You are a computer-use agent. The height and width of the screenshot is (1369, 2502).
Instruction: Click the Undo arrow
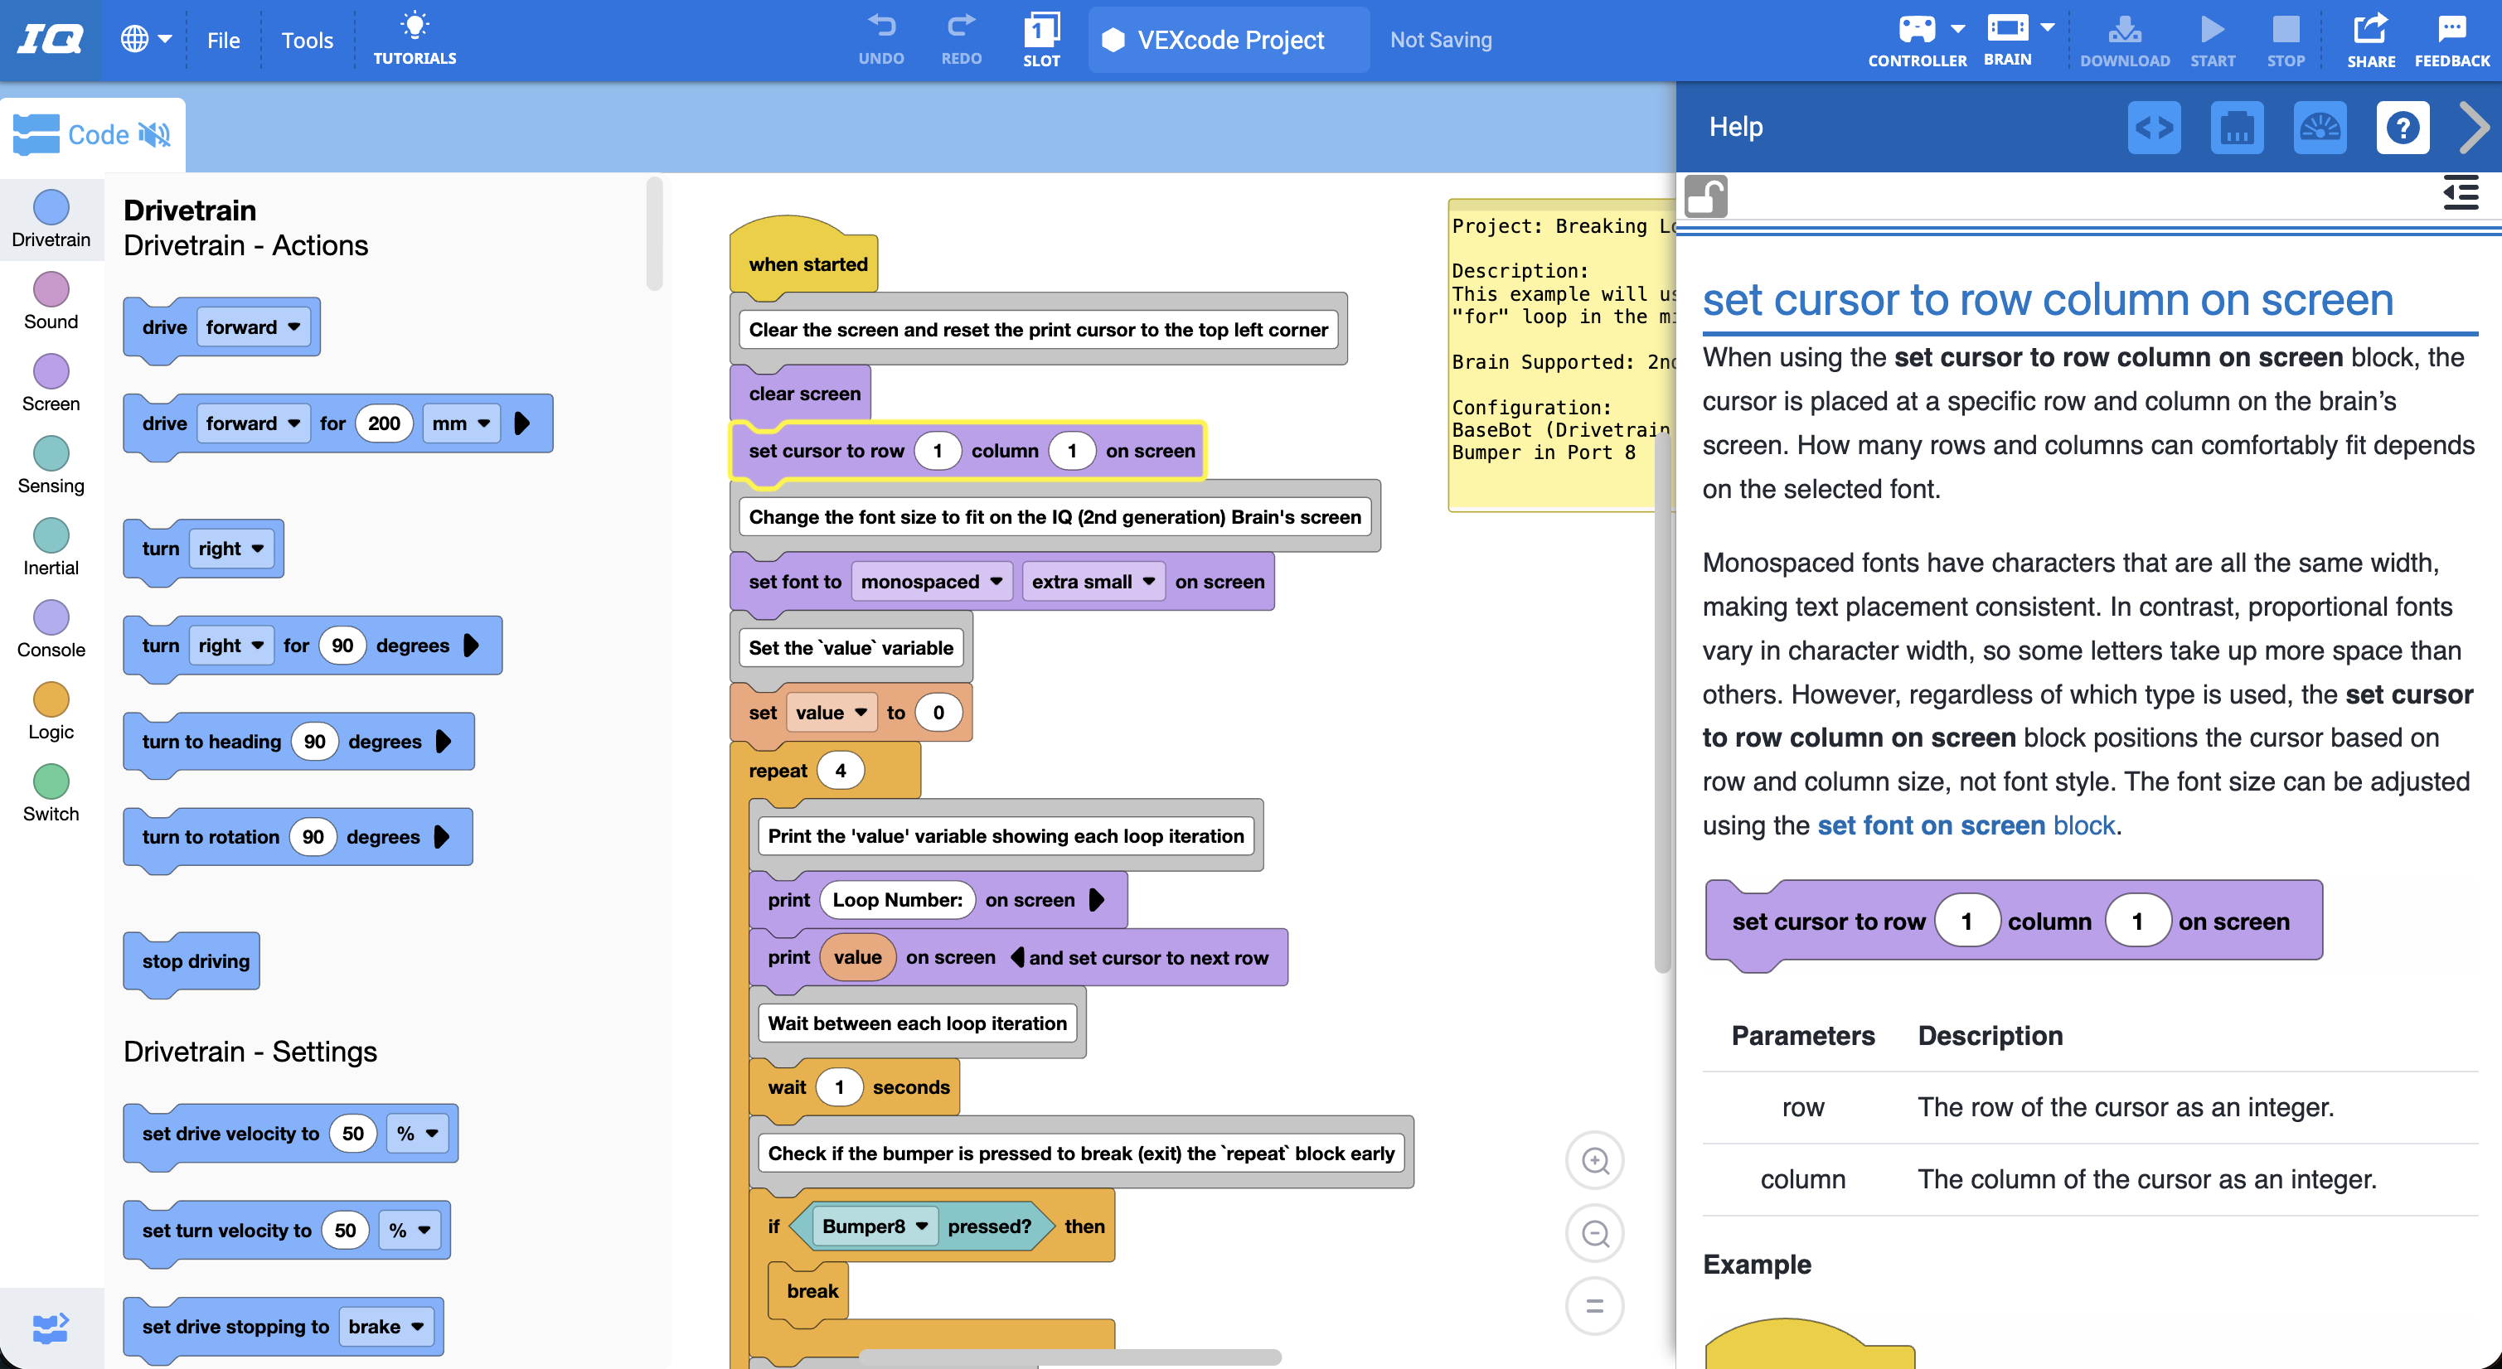coord(881,39)
